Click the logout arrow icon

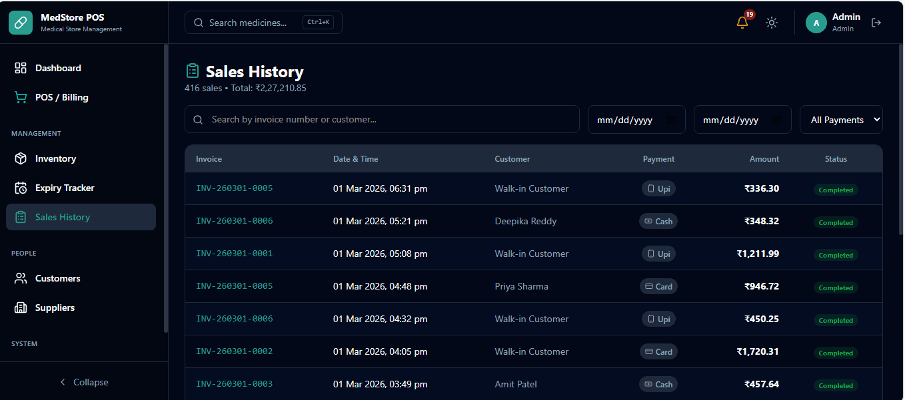876,23
